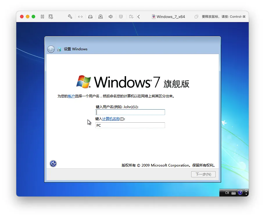
Task: Click the 设置 Windows title text
Action: click(76, 49)
